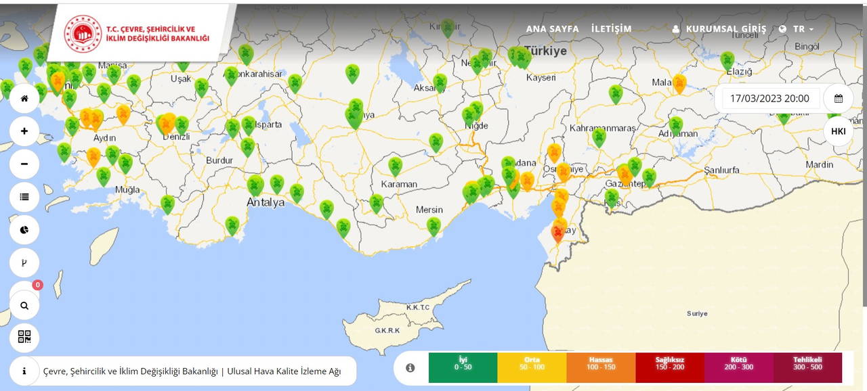Zoom in with the plus button

24,131
